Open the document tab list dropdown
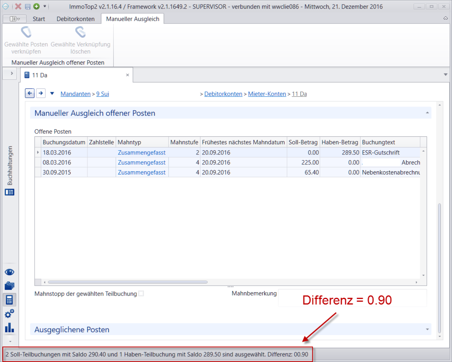The height and width of the screenshot is (362, 452). tap(446, 75)
